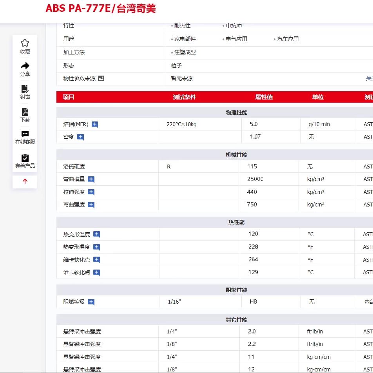The width and height of the screenshot is (373, 373).
Task: Click the 热性能 section heading
Action: (236, 222)
